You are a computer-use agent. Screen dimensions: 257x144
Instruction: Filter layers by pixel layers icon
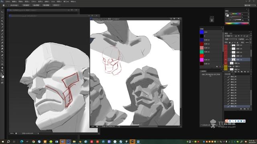coord(236,36)
